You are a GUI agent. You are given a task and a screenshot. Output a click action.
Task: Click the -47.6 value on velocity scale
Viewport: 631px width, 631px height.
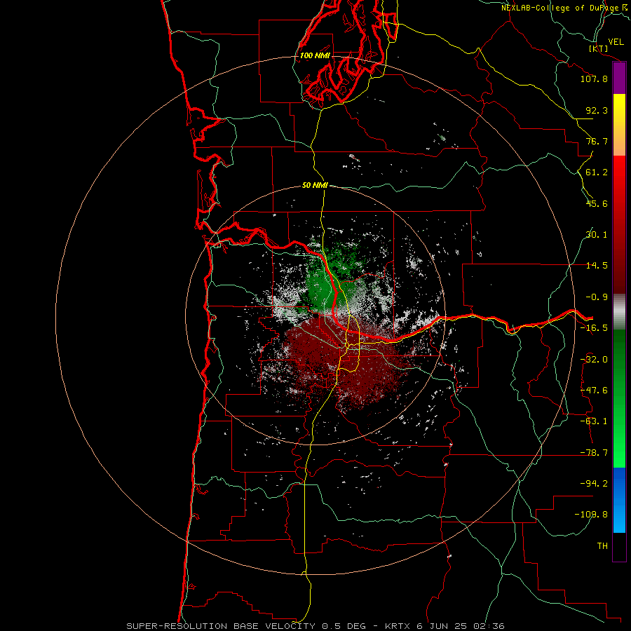pyautogui.click(x=594, y=391)
